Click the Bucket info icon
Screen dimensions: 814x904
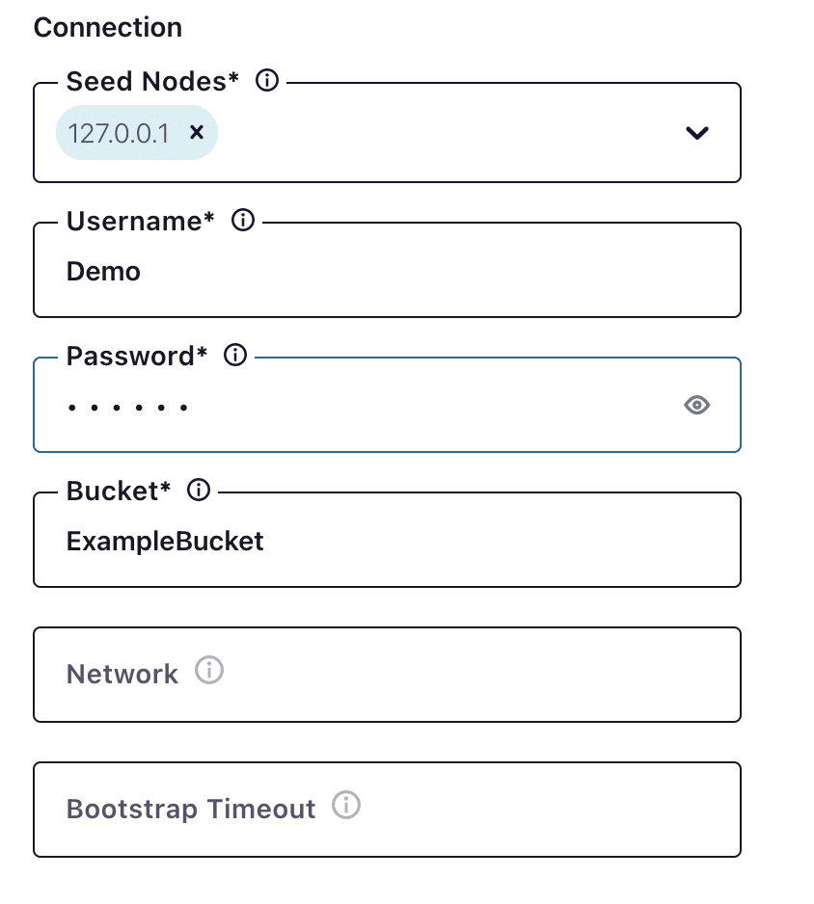tap(198, 491)
